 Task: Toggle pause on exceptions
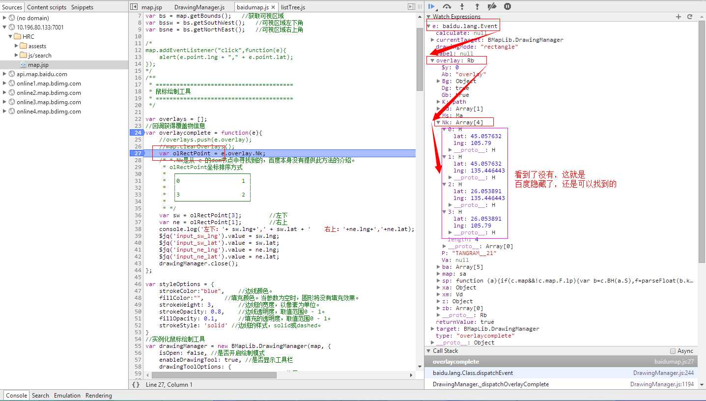pyautogui.click(x=508, y=6)
